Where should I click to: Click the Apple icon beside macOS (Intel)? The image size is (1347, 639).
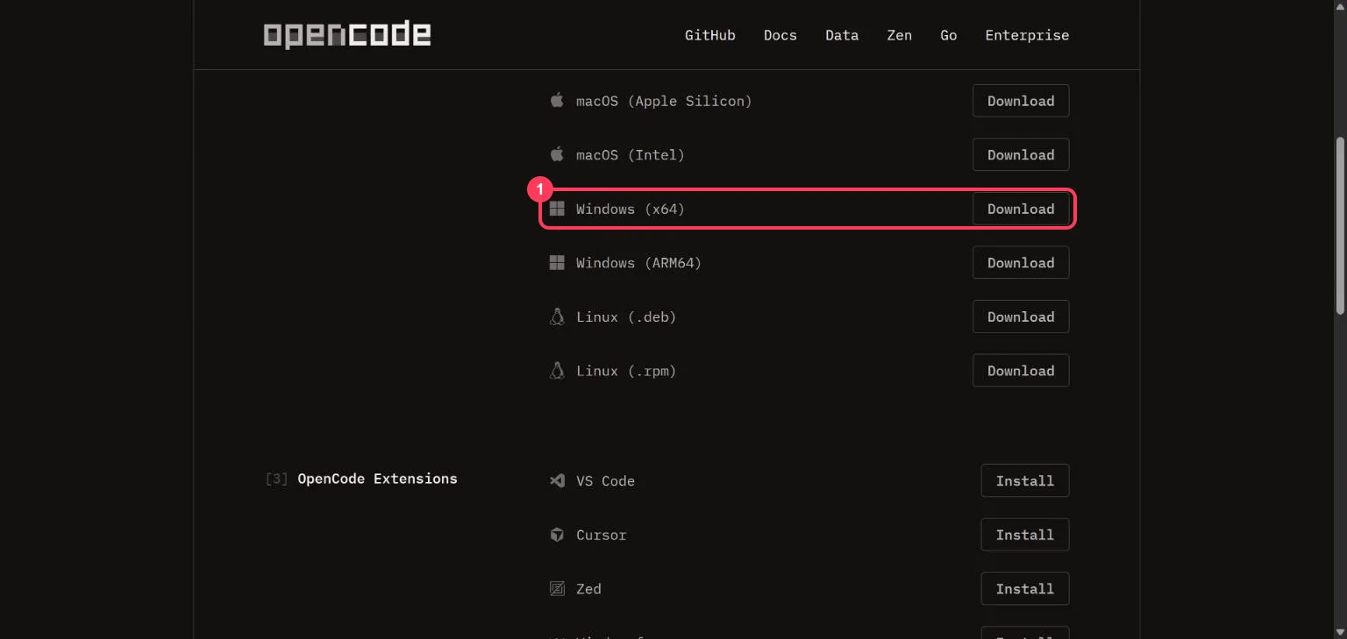tap(557, 154)
